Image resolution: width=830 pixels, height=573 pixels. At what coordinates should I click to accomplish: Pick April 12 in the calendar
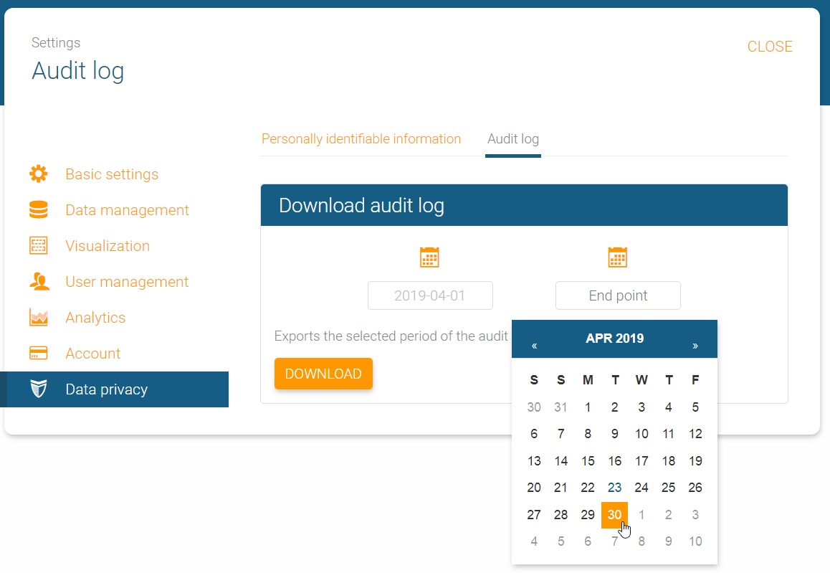[695, 434]
